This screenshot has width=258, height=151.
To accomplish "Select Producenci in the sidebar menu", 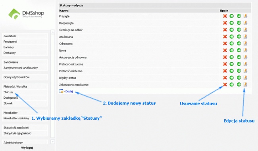I will [x=10, y=42].
